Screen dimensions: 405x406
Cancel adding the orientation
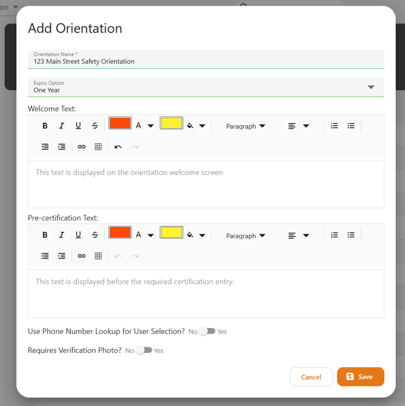pos(311,376)
